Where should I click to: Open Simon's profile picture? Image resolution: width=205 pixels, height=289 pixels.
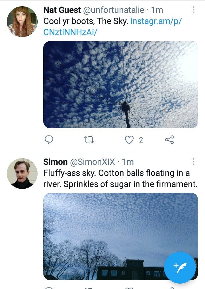pyautogui.click(x=22, y=173)
